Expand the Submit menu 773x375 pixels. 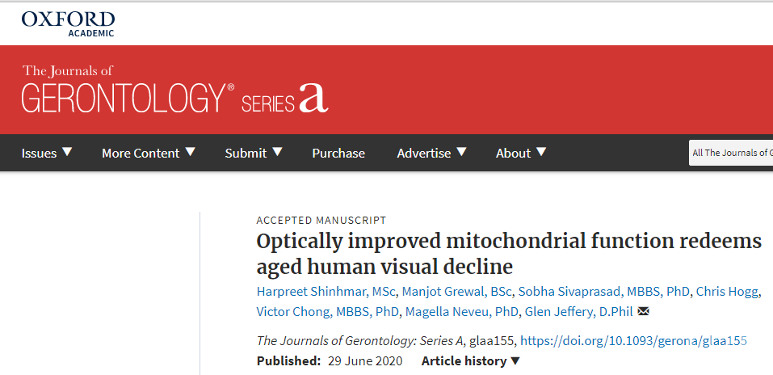click(x=254, y=153)
